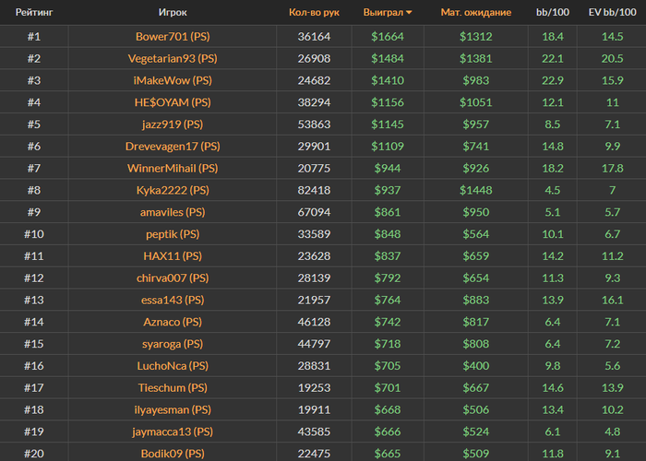Select EV bb/100 value 20.5
The height and width of the screenshot is (461, 646).
[612, 58]
